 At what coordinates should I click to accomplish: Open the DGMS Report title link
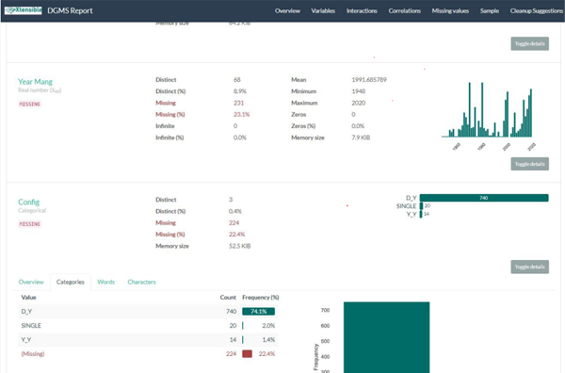point(70,10)
